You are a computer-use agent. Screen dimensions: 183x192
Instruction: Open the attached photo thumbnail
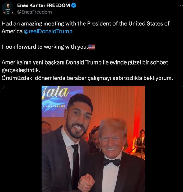[93, 139]
